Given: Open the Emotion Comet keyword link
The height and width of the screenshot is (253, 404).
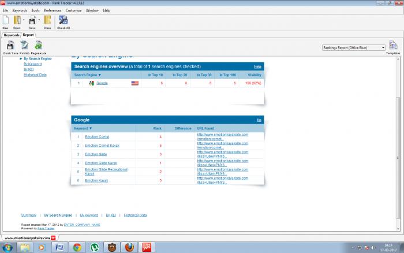Looking at the screenshot, I should 97,137.
